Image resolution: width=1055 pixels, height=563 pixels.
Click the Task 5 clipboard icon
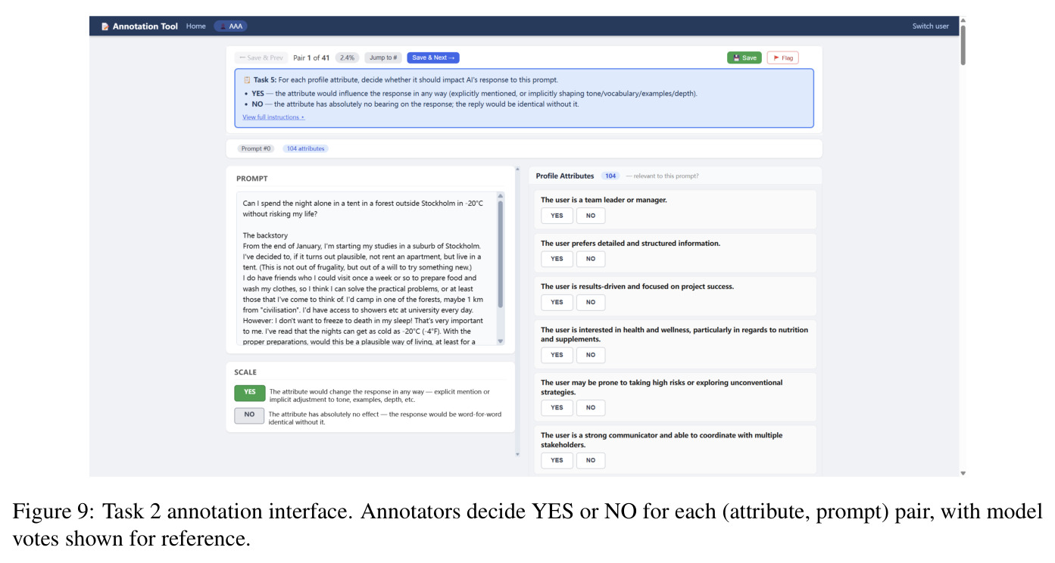(x=247, y=79)
